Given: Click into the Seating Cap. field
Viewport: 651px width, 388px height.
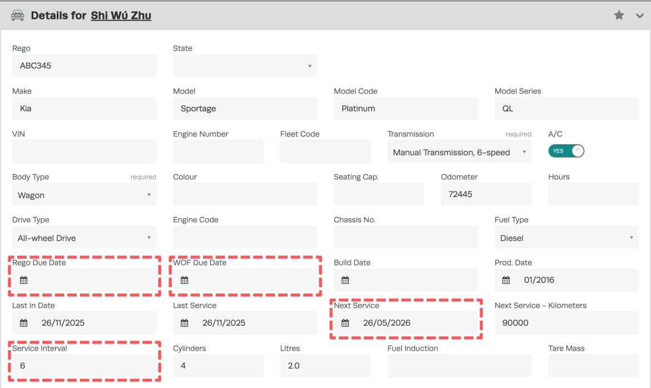Looking at the screenshot, I should click(x=379, y=194).
